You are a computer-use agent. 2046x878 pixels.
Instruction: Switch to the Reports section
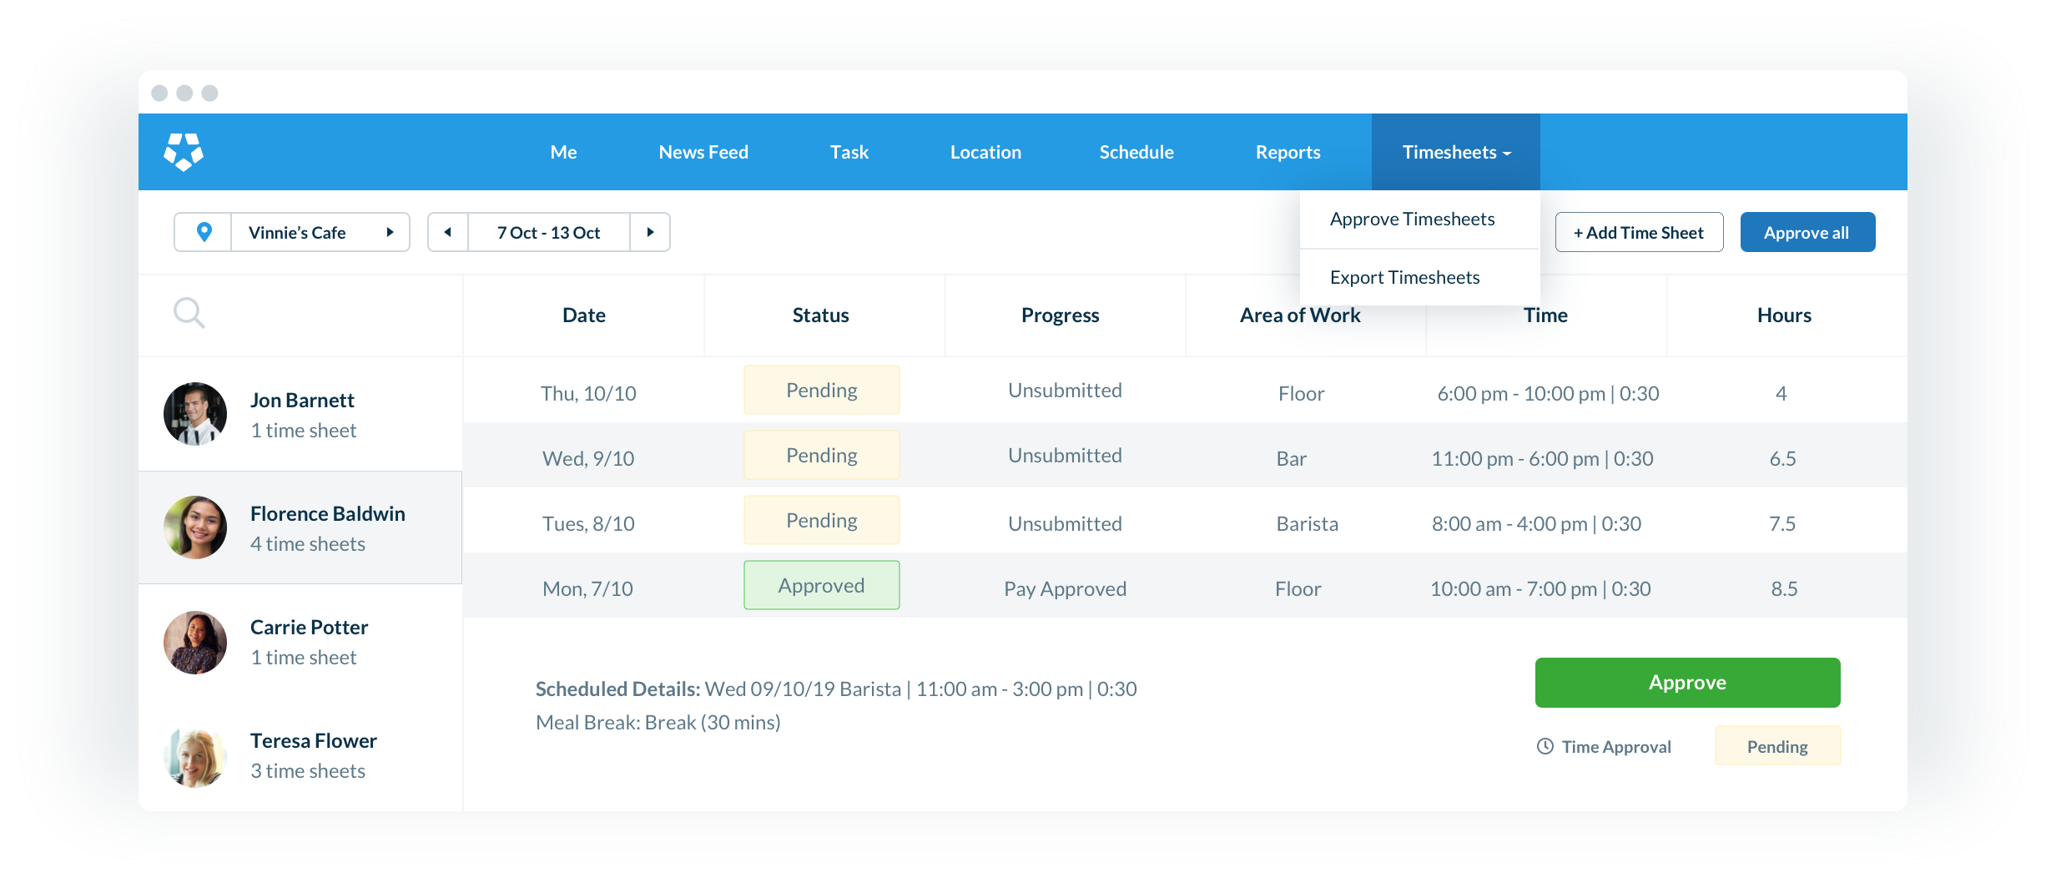(x=1288, y=151)
